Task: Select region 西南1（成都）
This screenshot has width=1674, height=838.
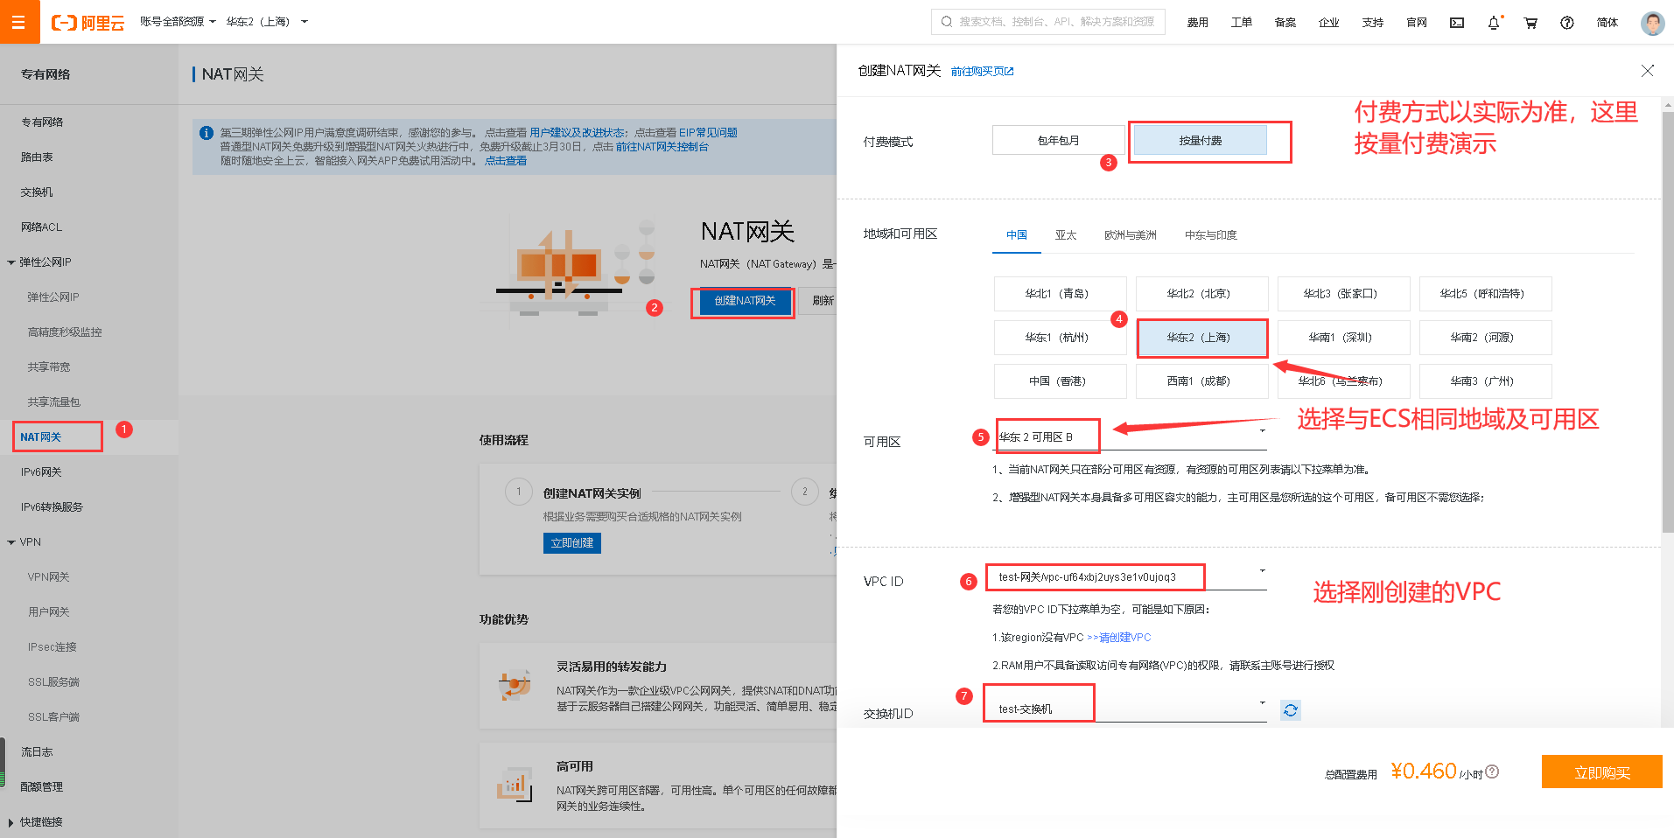Action: 1201,381
